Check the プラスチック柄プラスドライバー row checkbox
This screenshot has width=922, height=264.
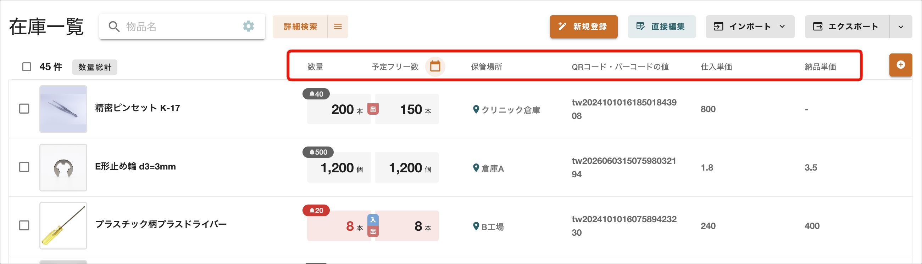[x=24, y=225]
